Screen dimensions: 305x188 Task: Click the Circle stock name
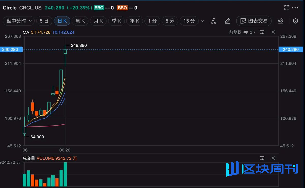tap(10, 8)
